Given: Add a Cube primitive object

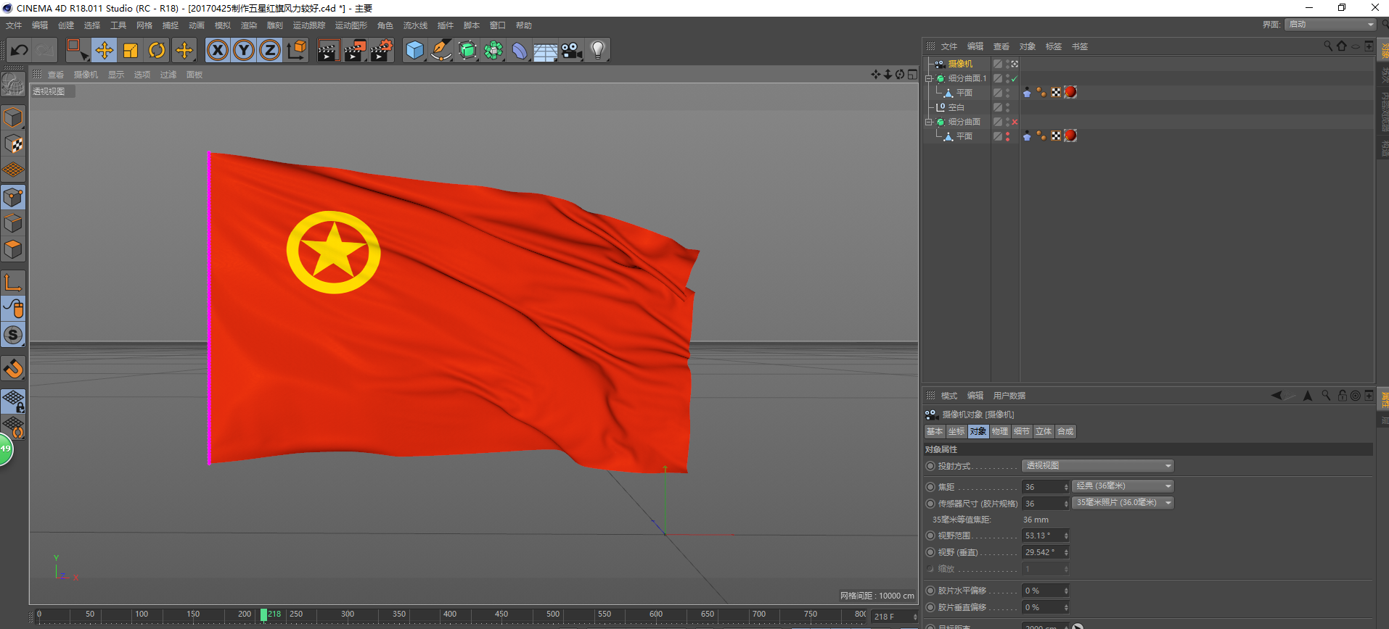Looking at the screenshot, I should coord(414,50).
